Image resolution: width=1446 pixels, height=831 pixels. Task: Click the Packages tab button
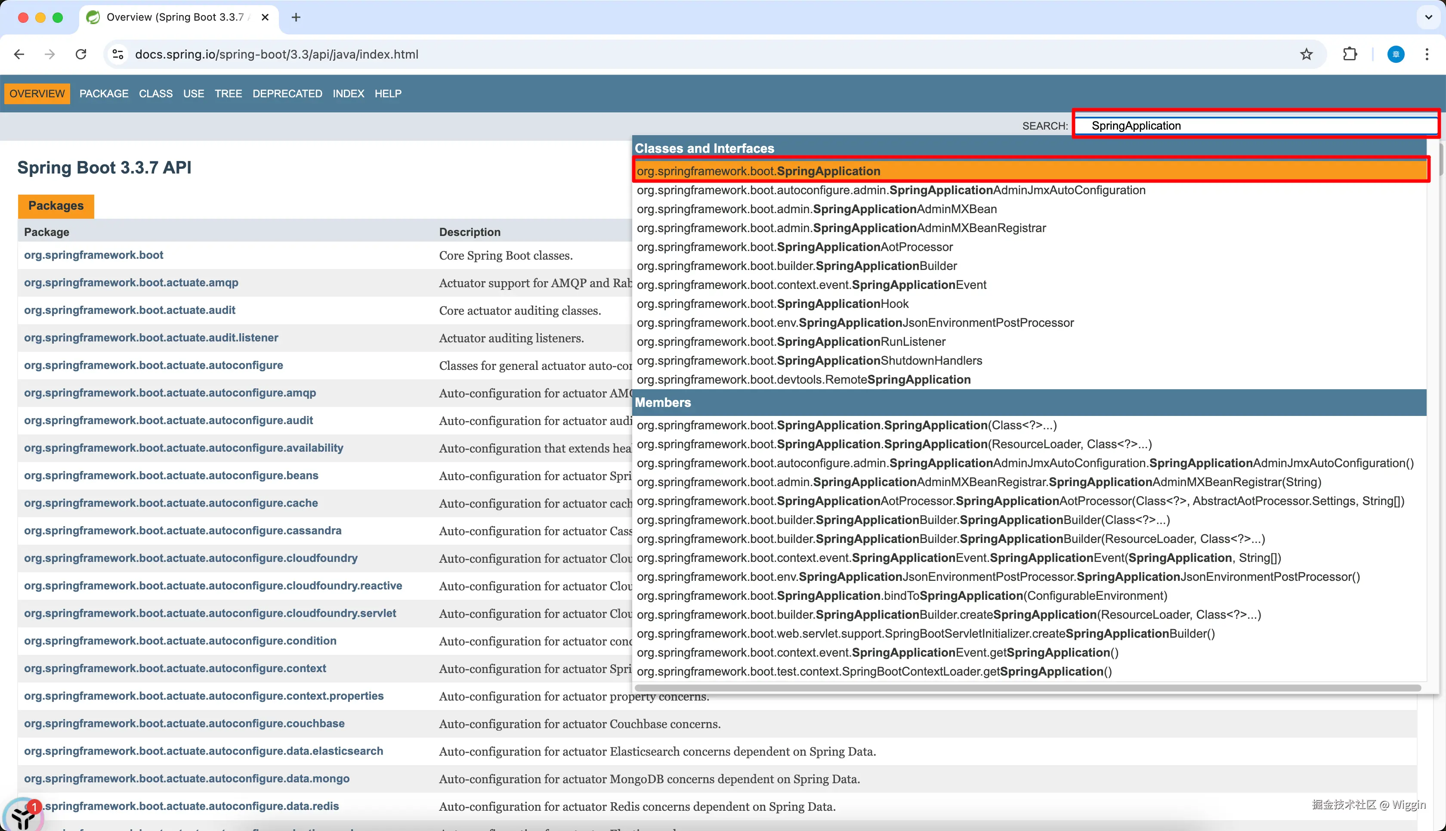[x=56, y=205]
